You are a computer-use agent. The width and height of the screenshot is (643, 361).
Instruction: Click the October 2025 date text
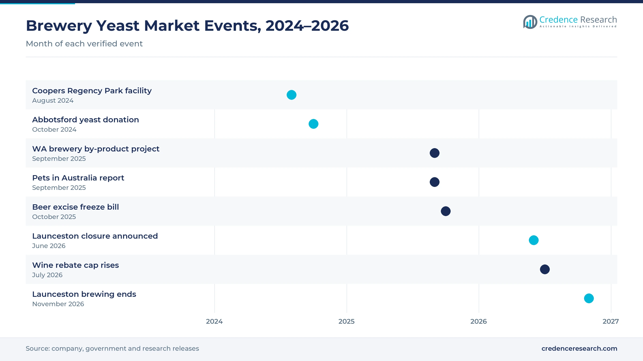tap(54, 217)
